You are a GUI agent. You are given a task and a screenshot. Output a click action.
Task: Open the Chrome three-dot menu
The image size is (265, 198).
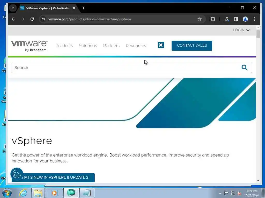click(255, 19)
